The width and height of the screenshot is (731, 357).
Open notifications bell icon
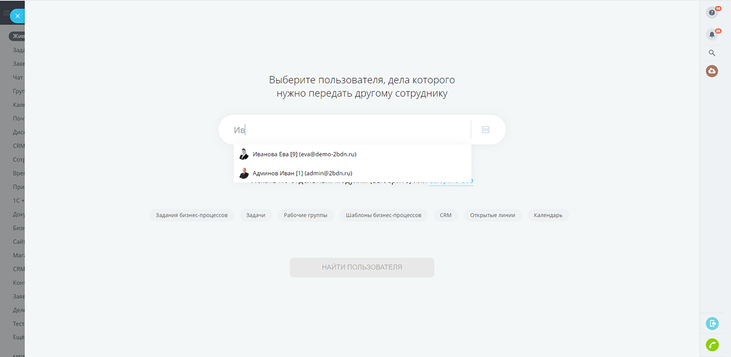[712, 34]
